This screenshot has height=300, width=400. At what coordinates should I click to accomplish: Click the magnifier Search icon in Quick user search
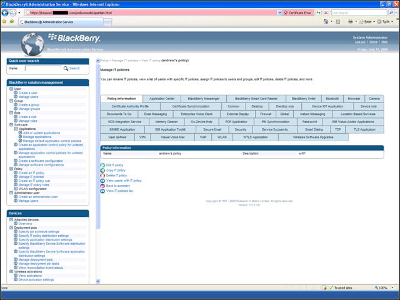click(x=66, y=68)
